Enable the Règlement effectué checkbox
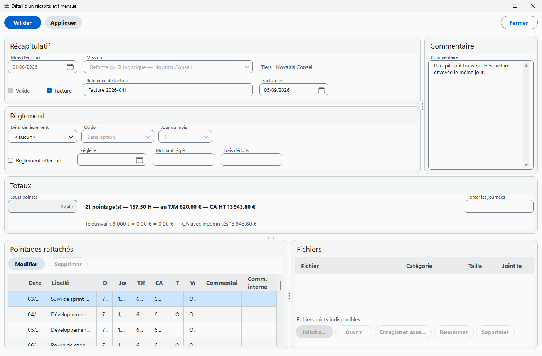 click(x=11, y=160)
